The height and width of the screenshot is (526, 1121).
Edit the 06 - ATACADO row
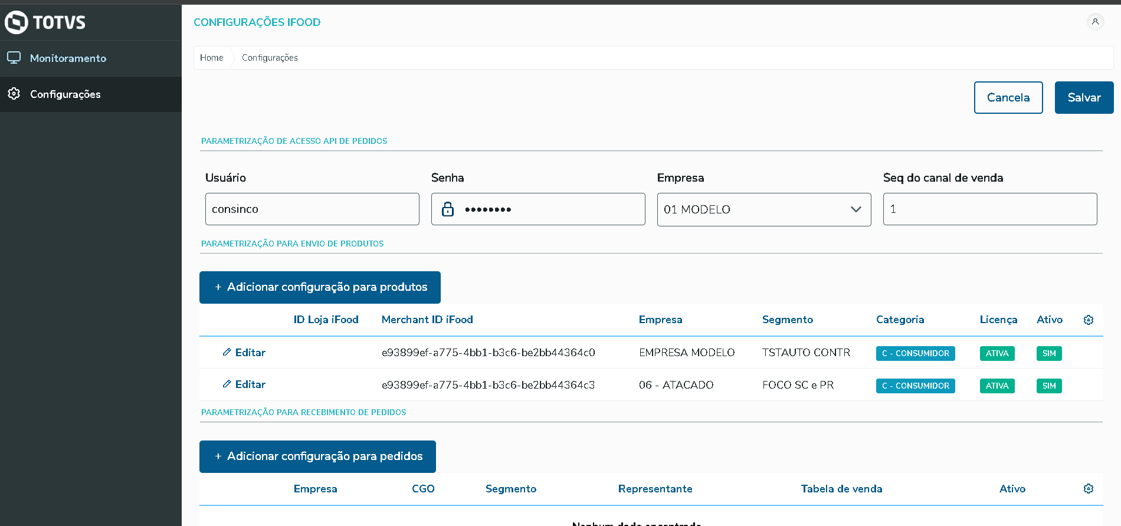coord(244,384)
